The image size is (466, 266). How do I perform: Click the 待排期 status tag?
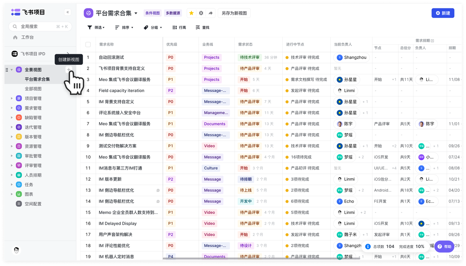pyautogui.click(x=246, y=179)
